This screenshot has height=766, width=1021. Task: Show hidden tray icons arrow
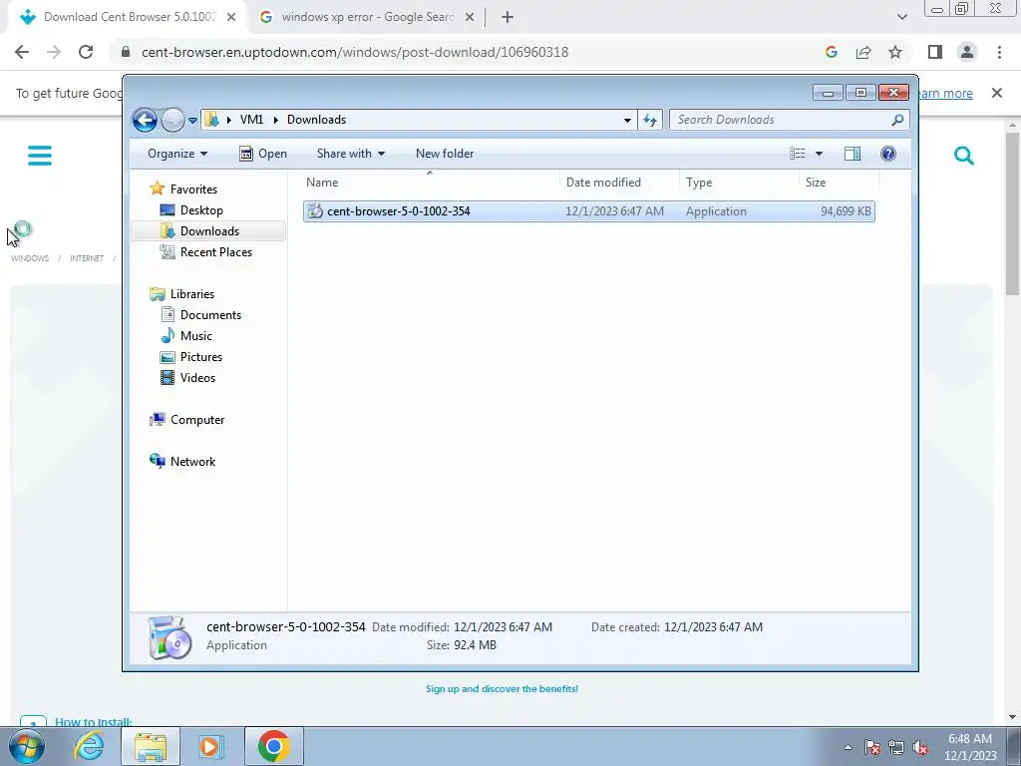point(848,747)
